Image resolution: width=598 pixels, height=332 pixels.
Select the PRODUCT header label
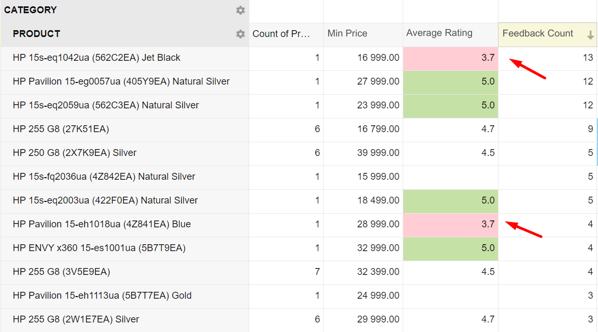[37, 34]
